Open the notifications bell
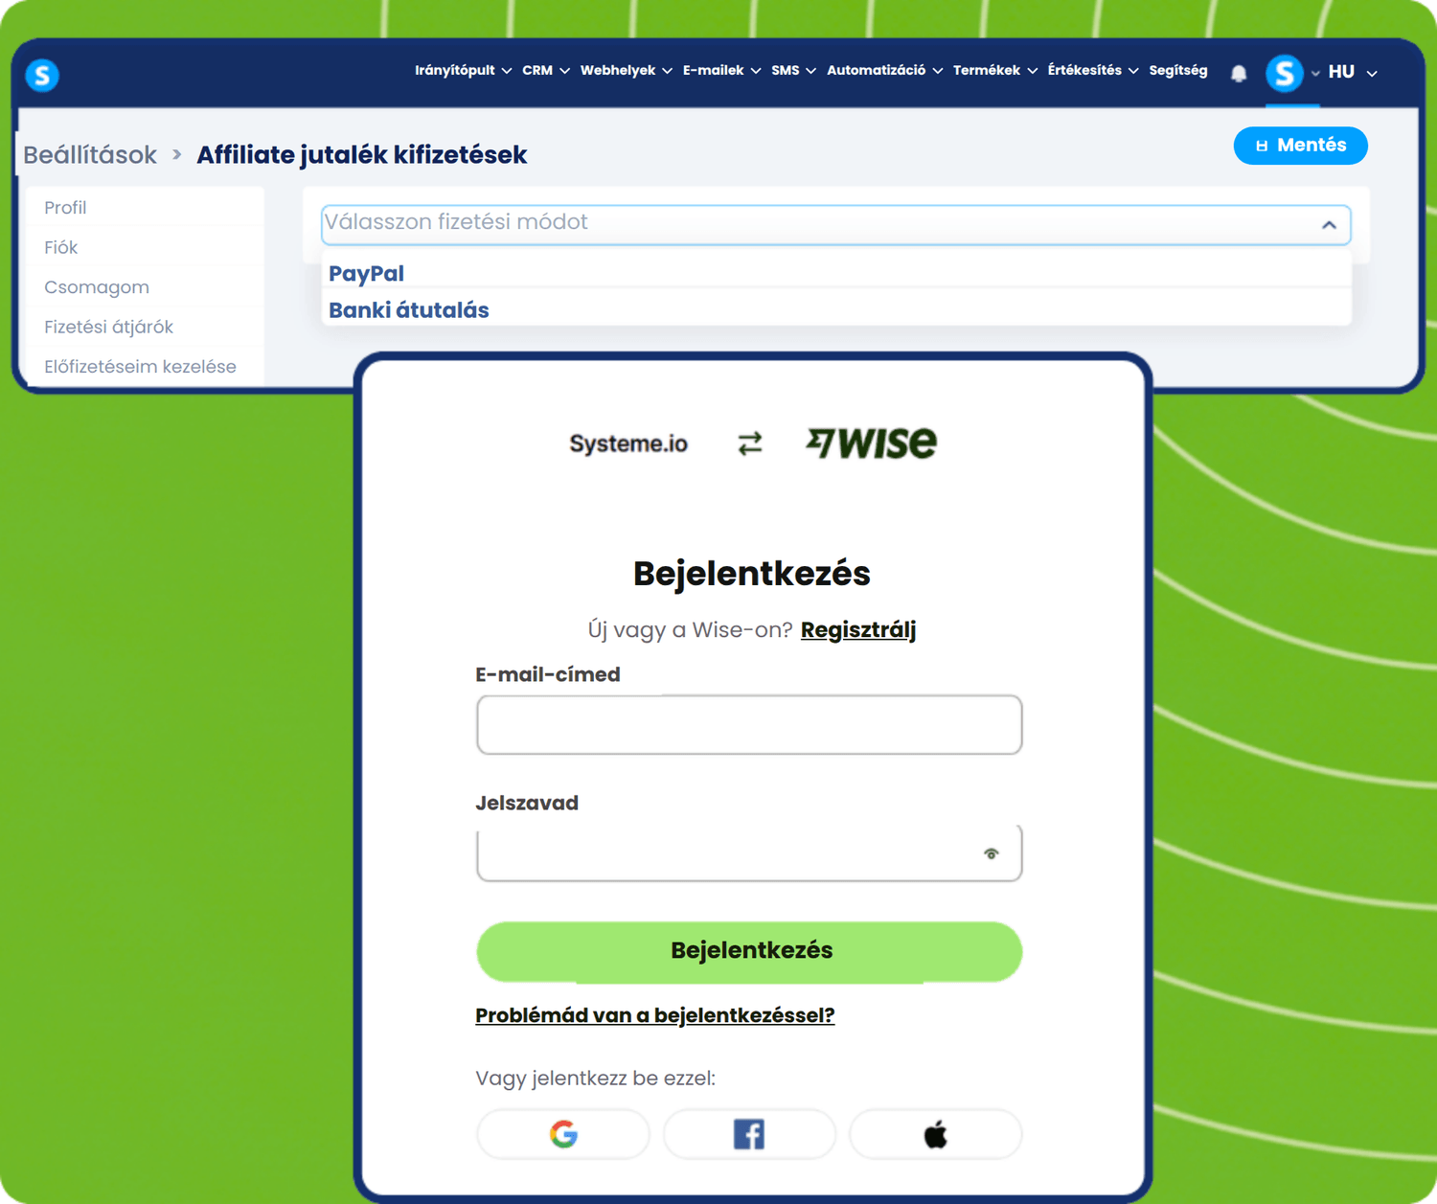This screenshot has width=1437, height=1204. [x=1239, y=73]
